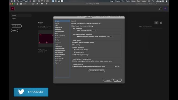The width and height of the screenshot is (178, 100).
Task: Click the Creative Cloud menu bar icon
Action: tap(59, 1)
